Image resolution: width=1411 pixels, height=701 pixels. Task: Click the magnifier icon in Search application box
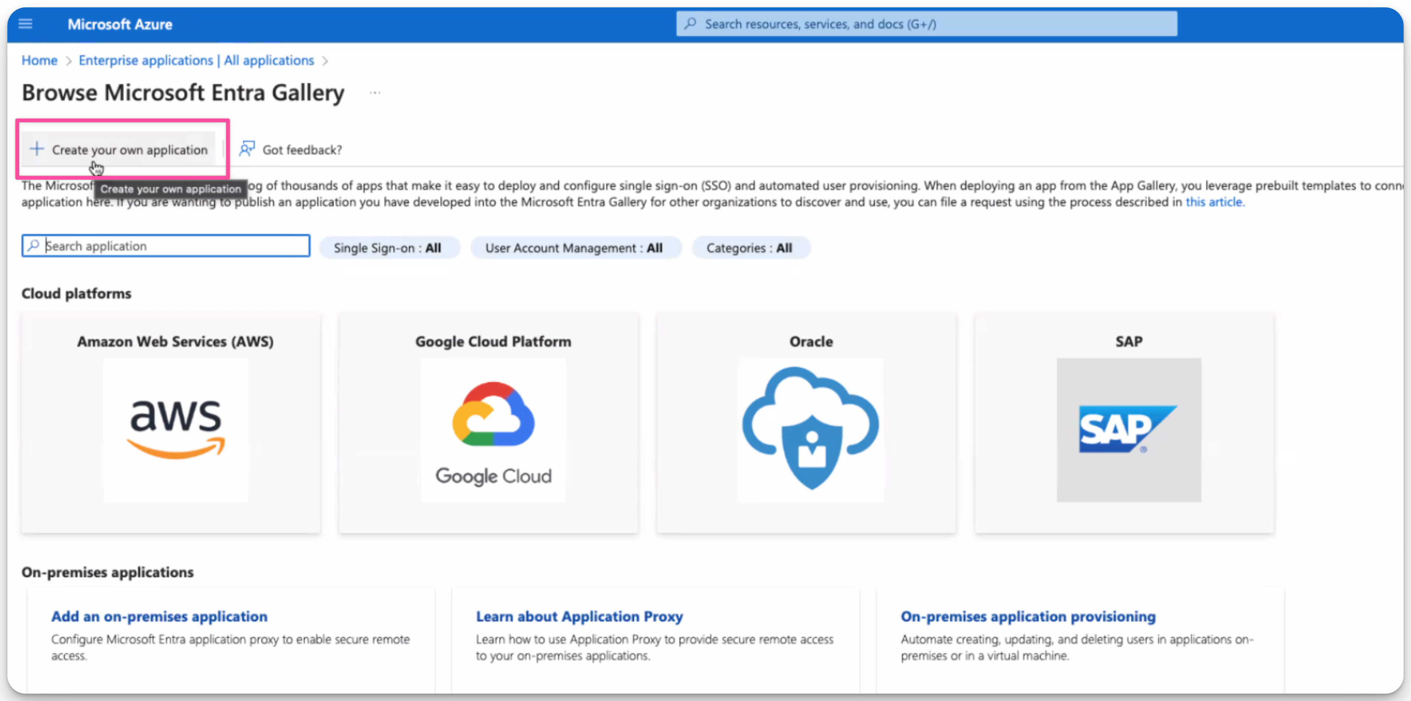pos(34,245)
